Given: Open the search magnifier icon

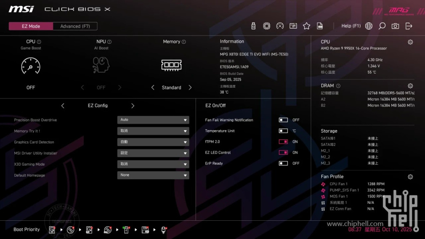Looking at the screenshot, I should pyautogui.click(x=382, y=26).
